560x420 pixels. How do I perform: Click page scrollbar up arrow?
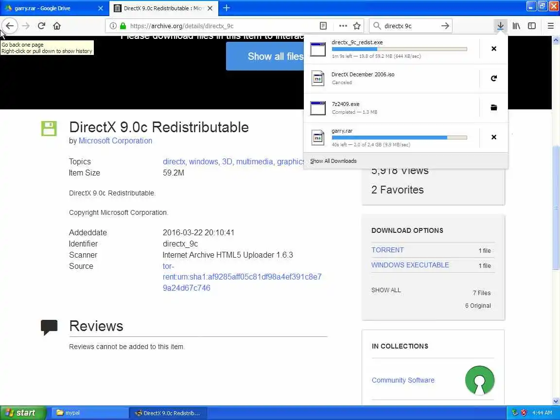[x=556, y=40]
